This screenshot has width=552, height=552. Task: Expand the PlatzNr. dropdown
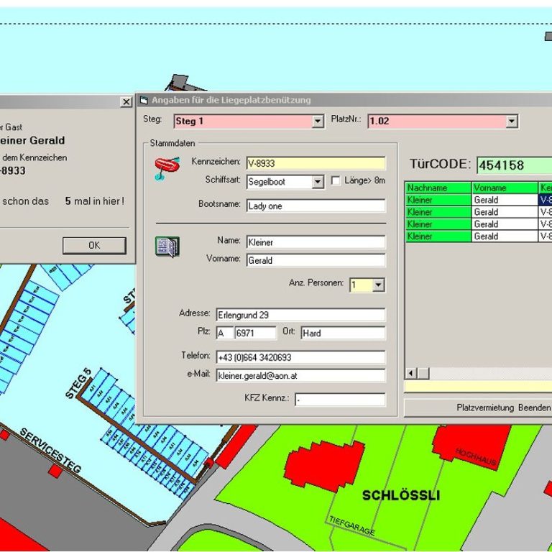(x=511, y=121)
